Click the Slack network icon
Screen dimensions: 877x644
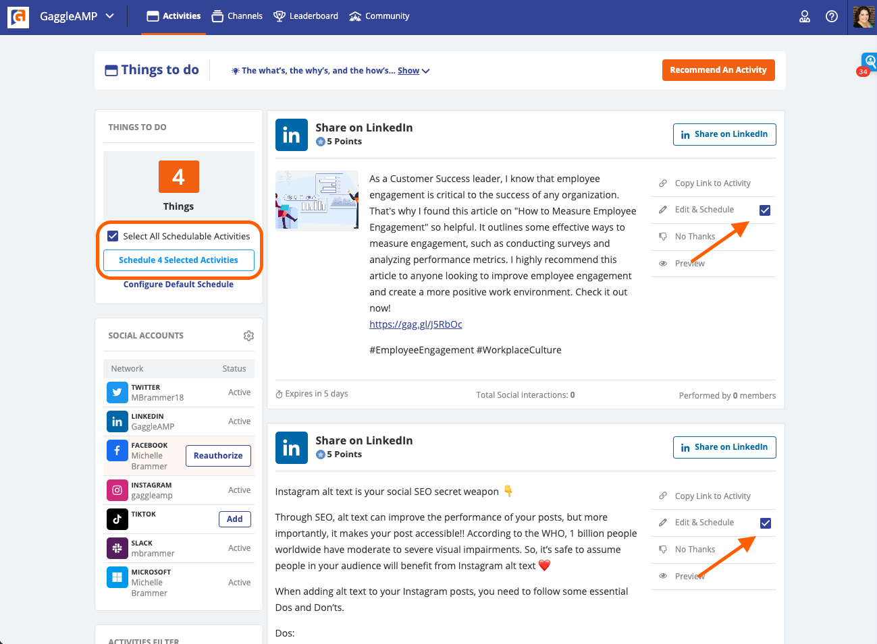click(117, 548)
